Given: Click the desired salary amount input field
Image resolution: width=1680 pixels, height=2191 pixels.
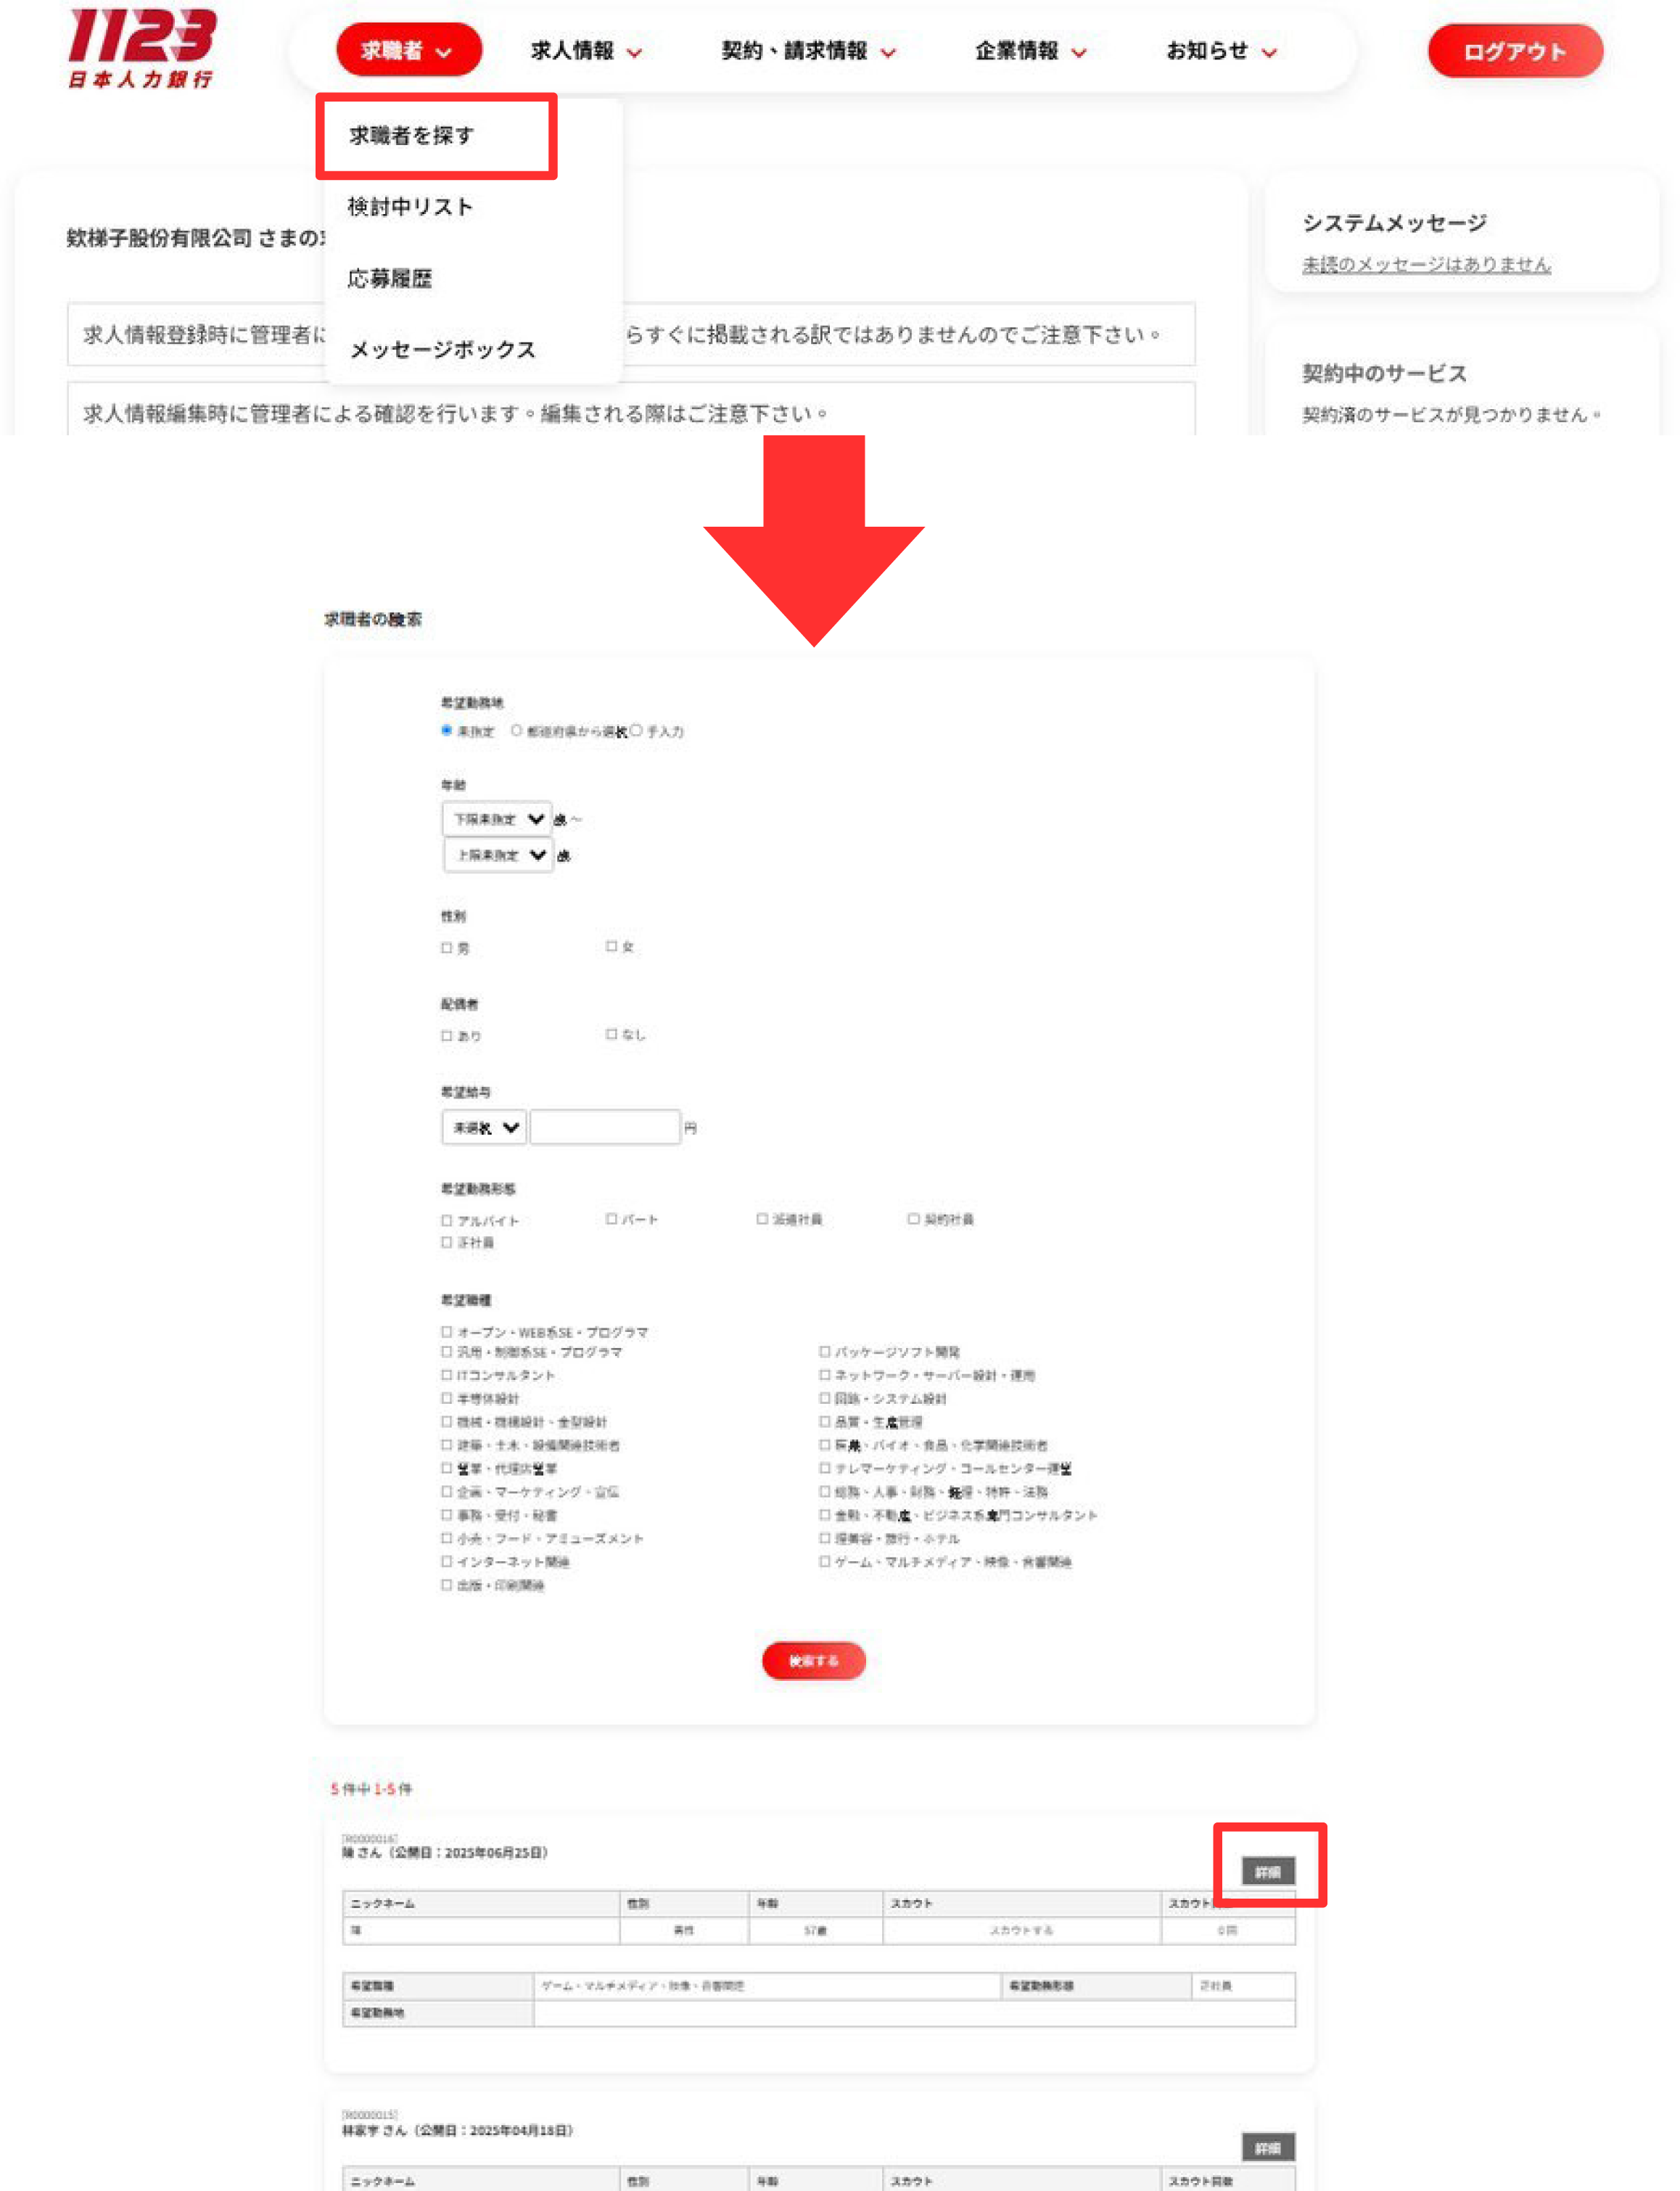Looking at the screenshot, I should click(x=604, y=1128).
